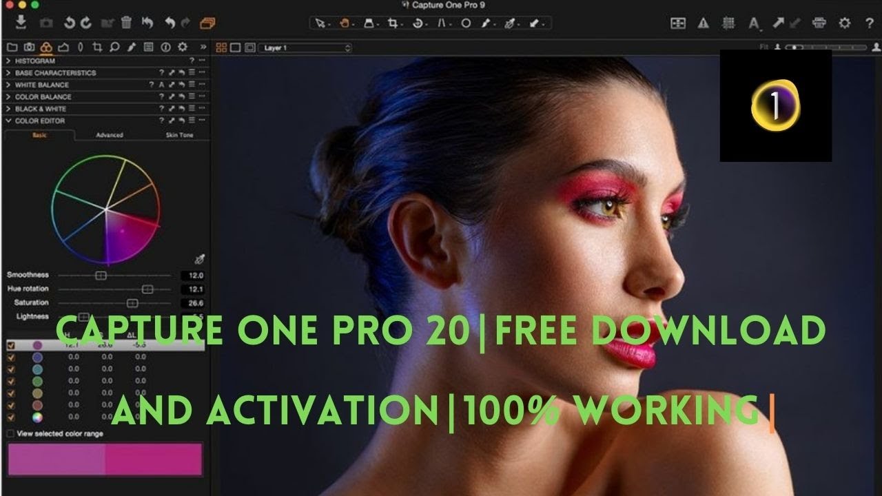Uncheck the cyan color range checkbox
The image size is (882, 496).
pos(10,369)
